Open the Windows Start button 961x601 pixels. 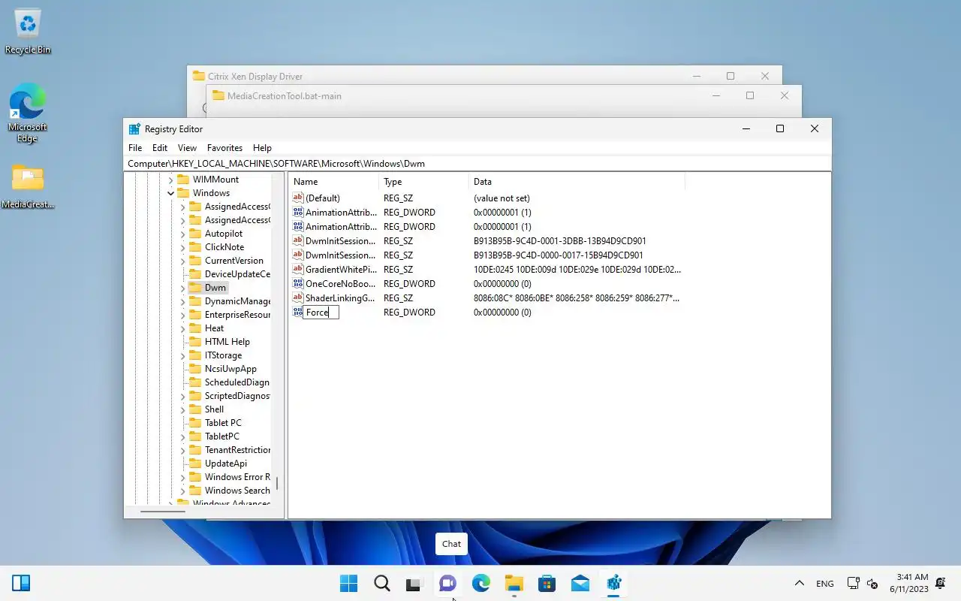[x=348, y=584]
